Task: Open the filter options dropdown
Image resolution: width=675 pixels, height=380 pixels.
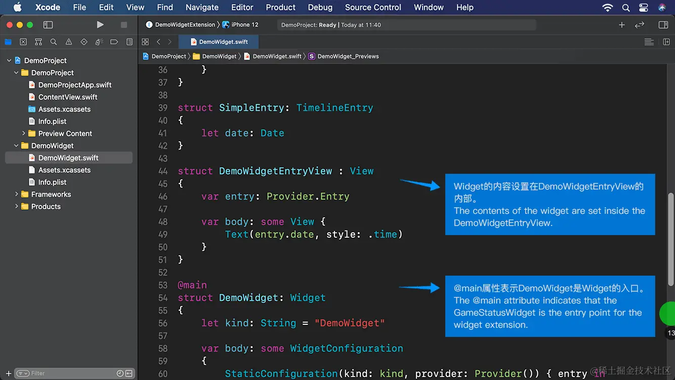Action: coord(23,373)
